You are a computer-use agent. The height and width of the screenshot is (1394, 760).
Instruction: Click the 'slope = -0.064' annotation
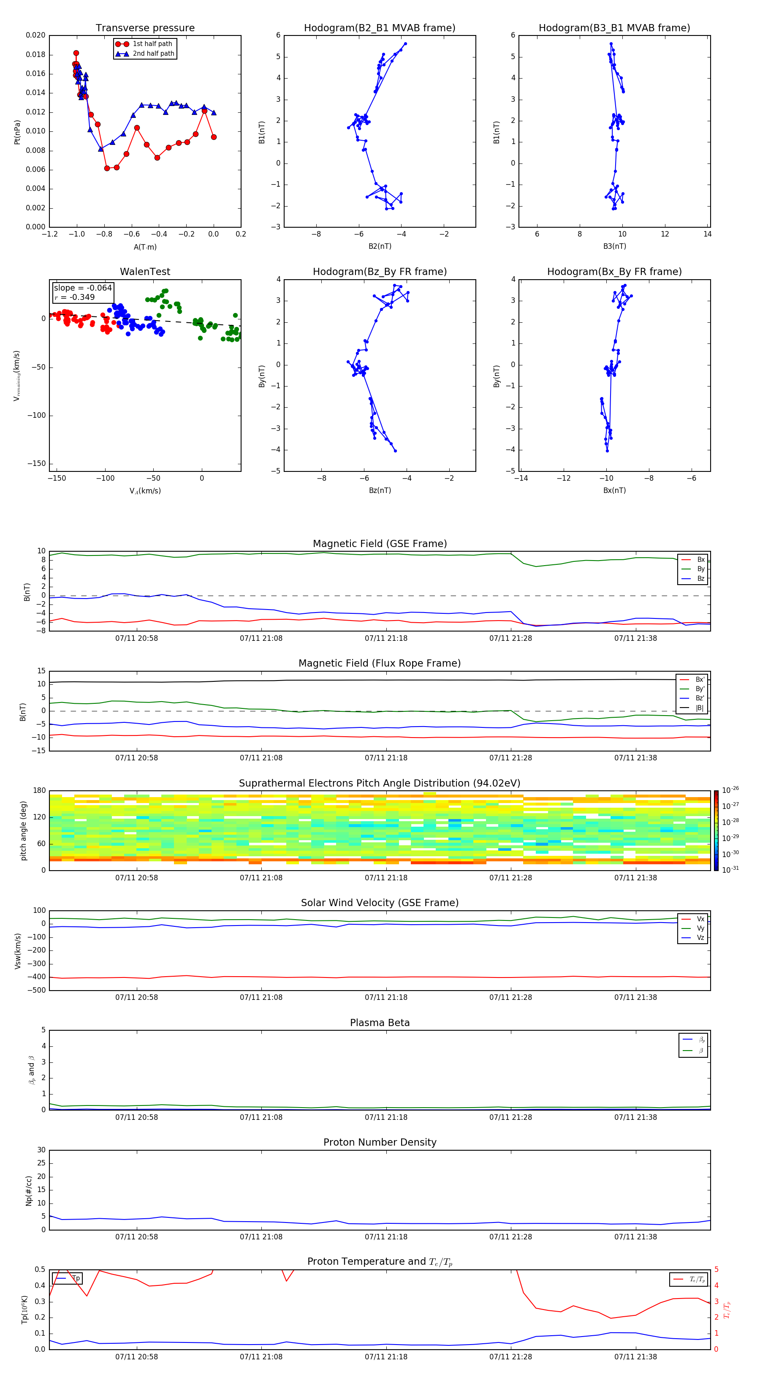(83, 288)
